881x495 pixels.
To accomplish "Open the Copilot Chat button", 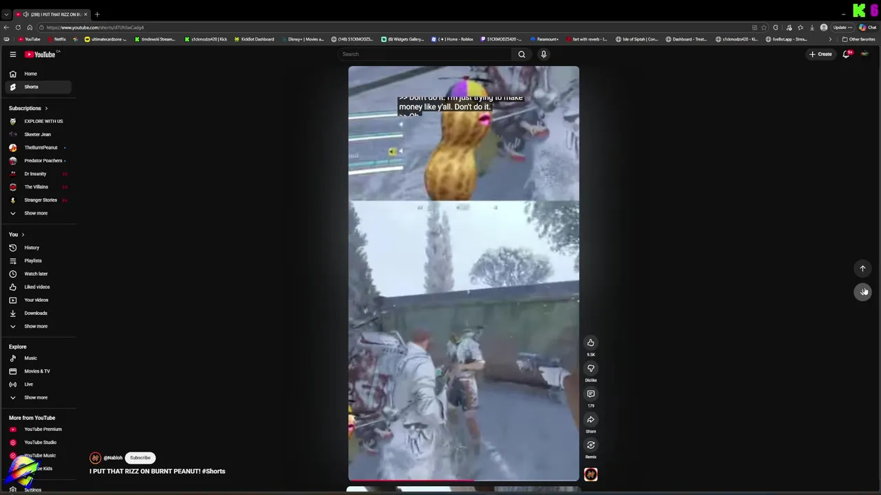I will tap(869, 27).
